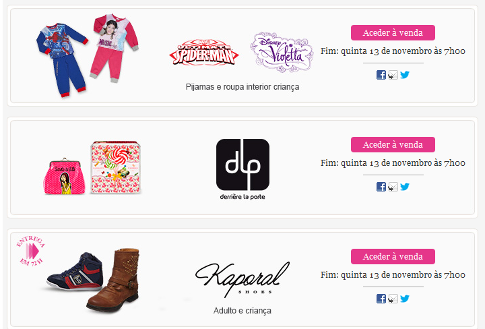The image size is (485, 329).
Task: Open Kaporal Shoes sale via Aceder à venda
Action: pyautogui.click(x=393, y=257)
